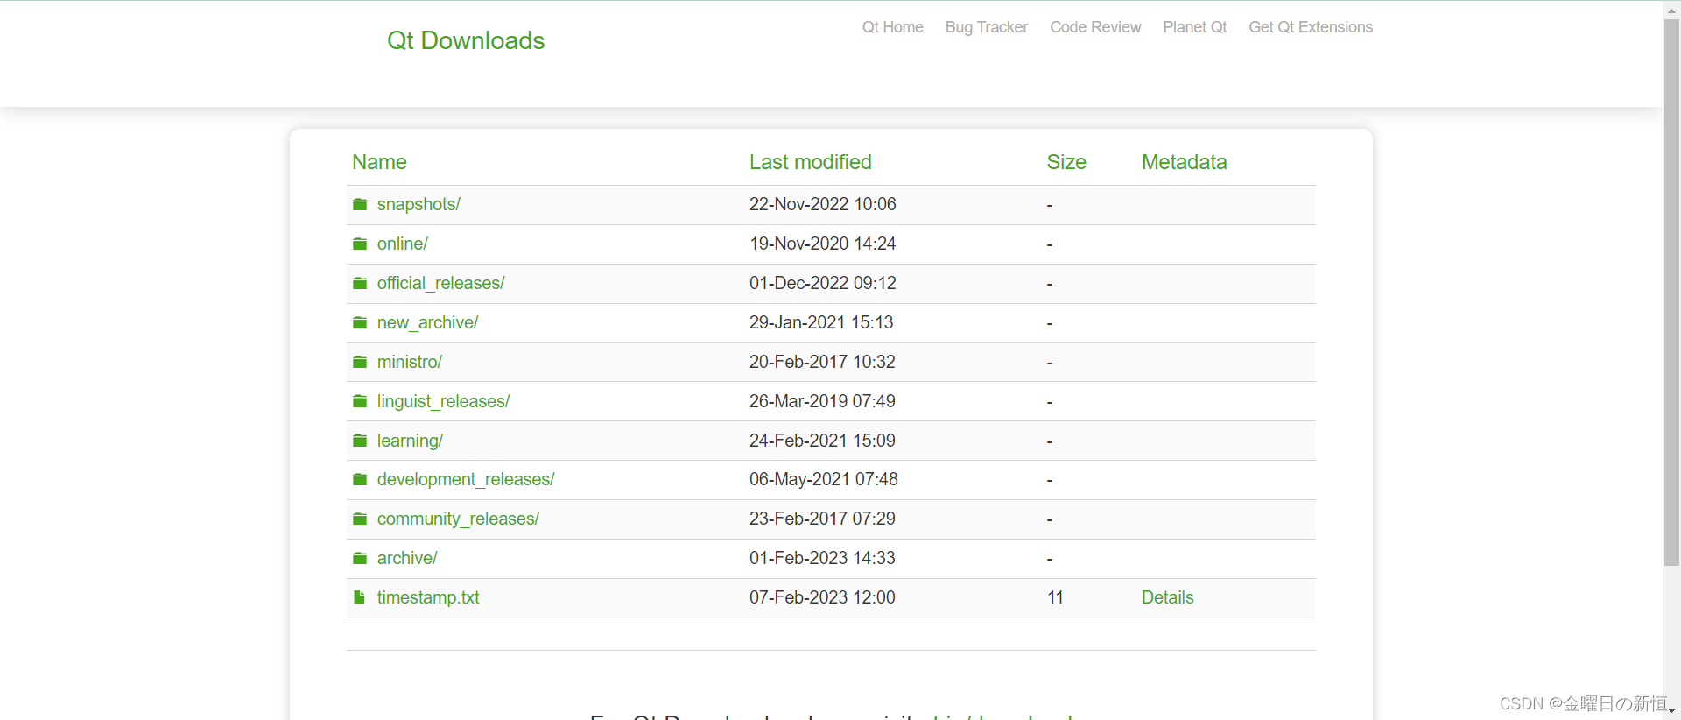1681x720 pixels.
Task: View Details metadata for timestamp.txt
Action: (x=1167, y=597)
